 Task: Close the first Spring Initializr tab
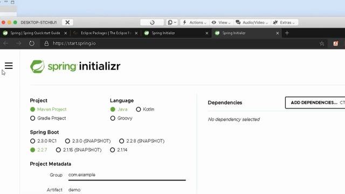pos(207,33)
